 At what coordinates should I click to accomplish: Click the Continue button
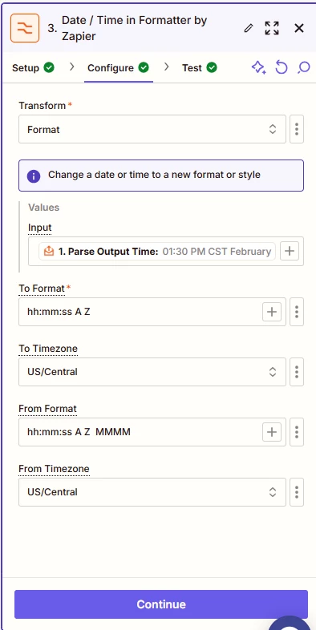click(x=161, y=604)
